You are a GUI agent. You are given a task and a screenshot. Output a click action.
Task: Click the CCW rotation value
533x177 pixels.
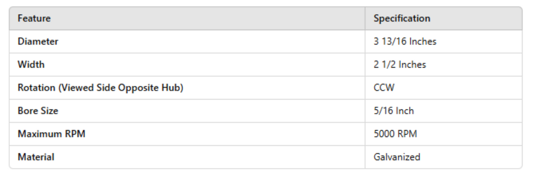pos(384,88)
